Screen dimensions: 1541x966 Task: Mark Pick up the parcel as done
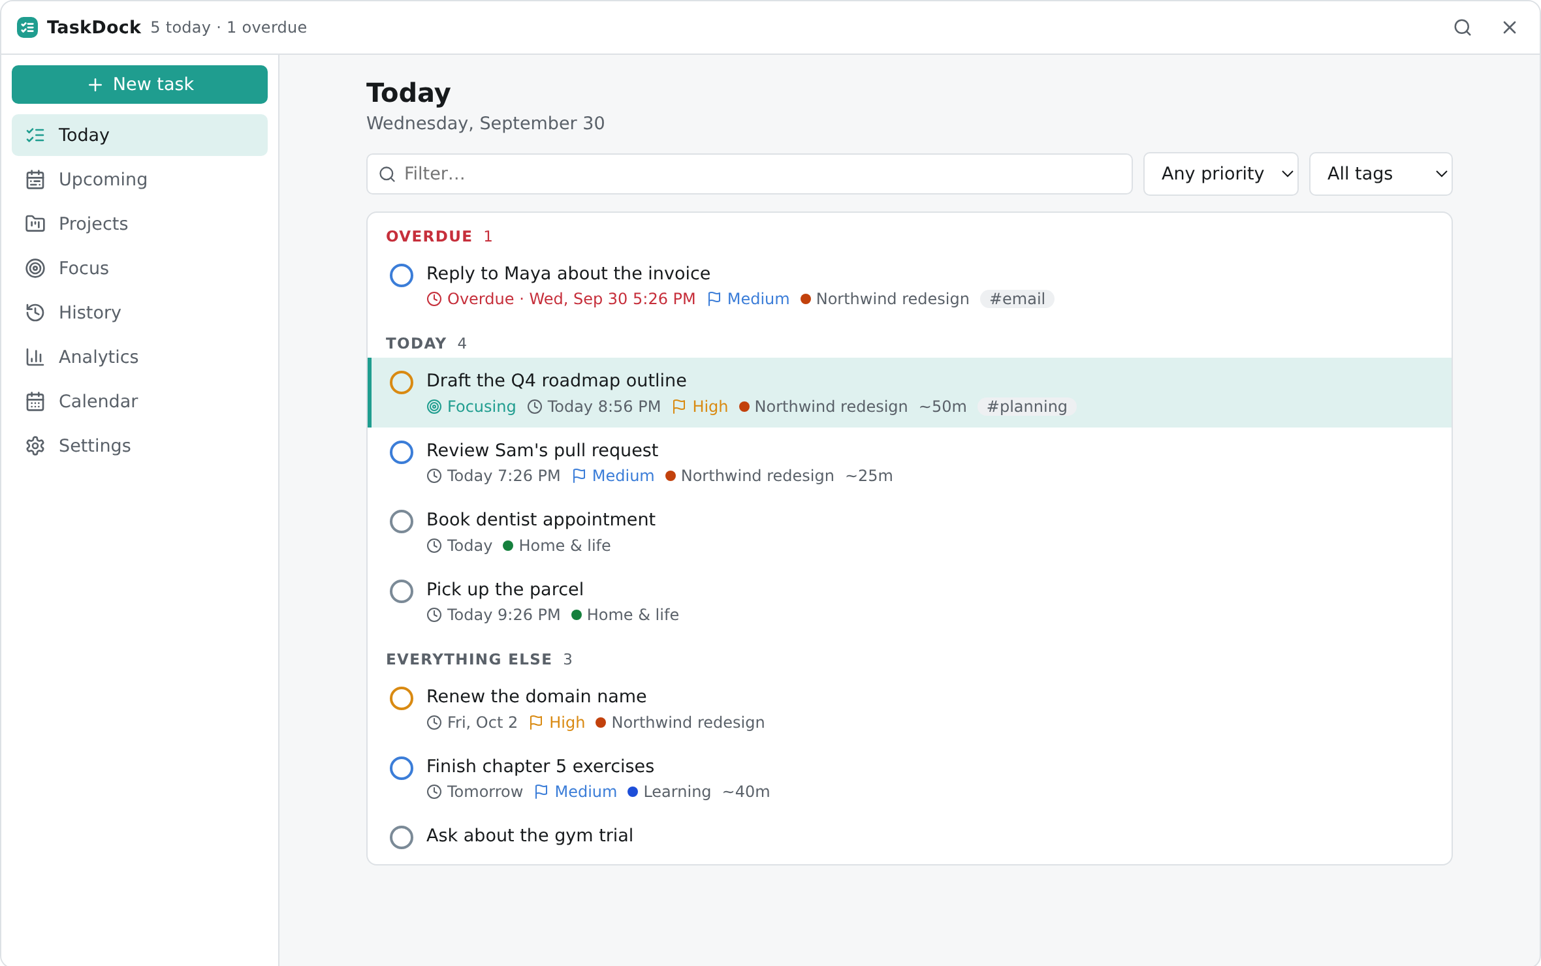click(x=402, y=591)
